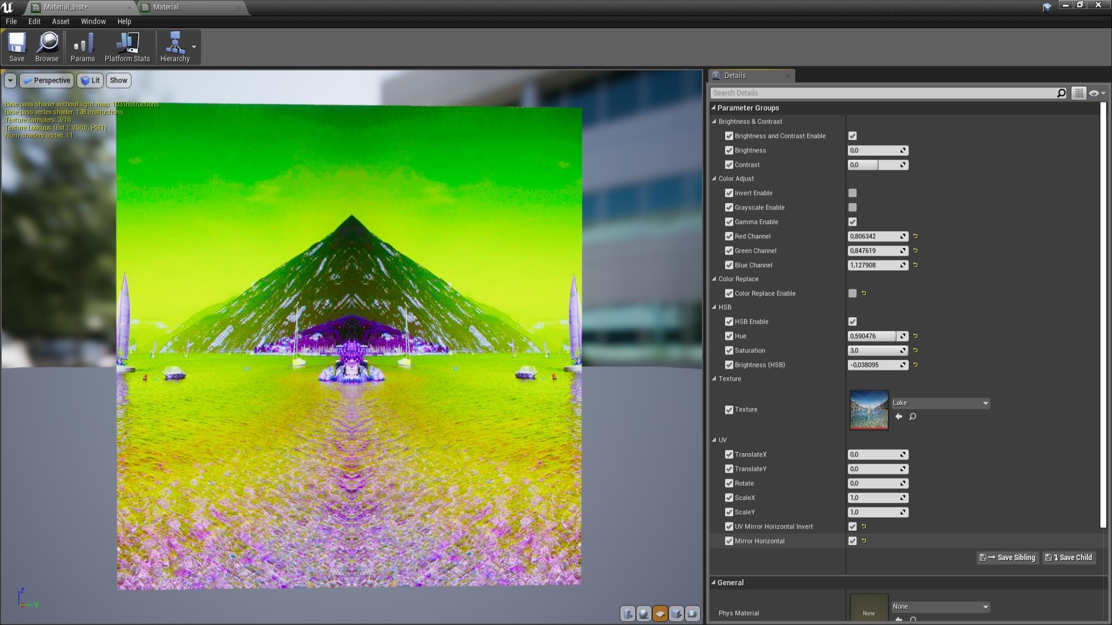Collapse the Brightness & Contrast group

point(715,122)
